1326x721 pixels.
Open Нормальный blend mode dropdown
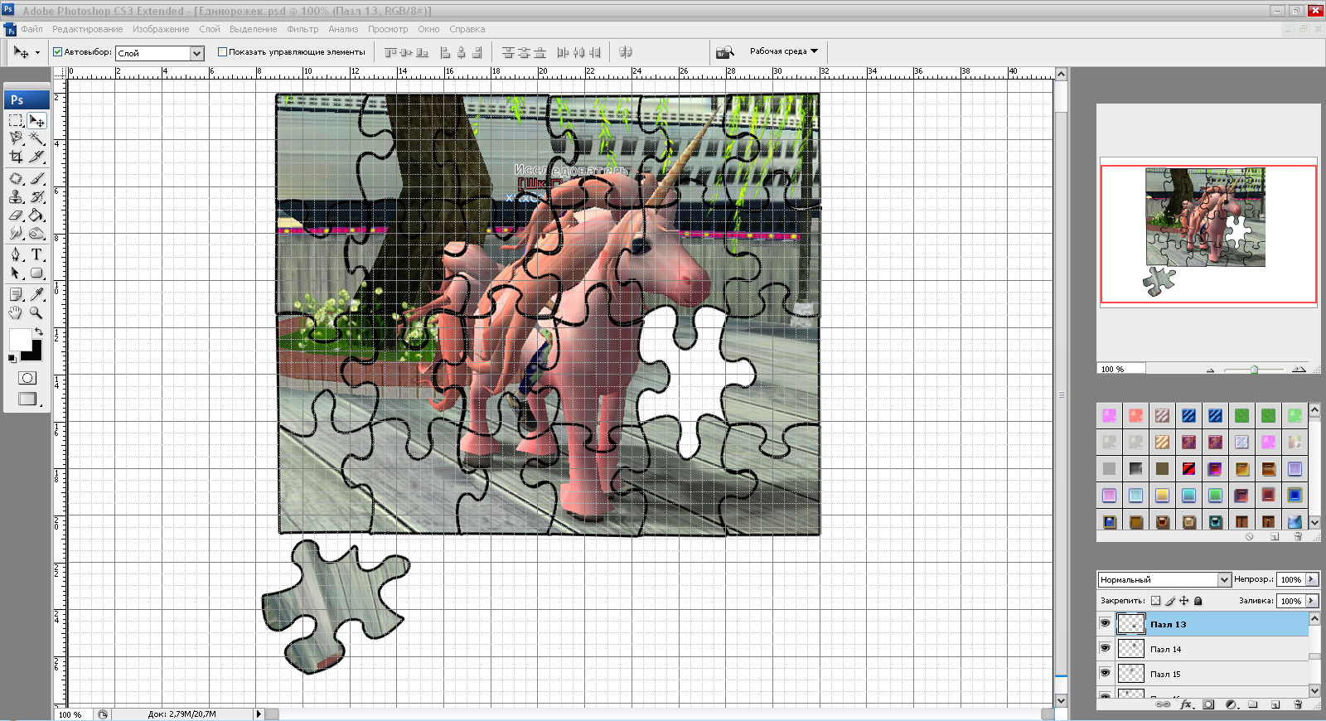pyautogui.click(x=1224, y=579)
